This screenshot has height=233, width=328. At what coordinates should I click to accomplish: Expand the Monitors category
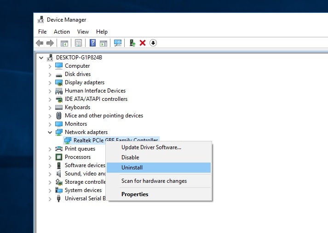[50, 124]
